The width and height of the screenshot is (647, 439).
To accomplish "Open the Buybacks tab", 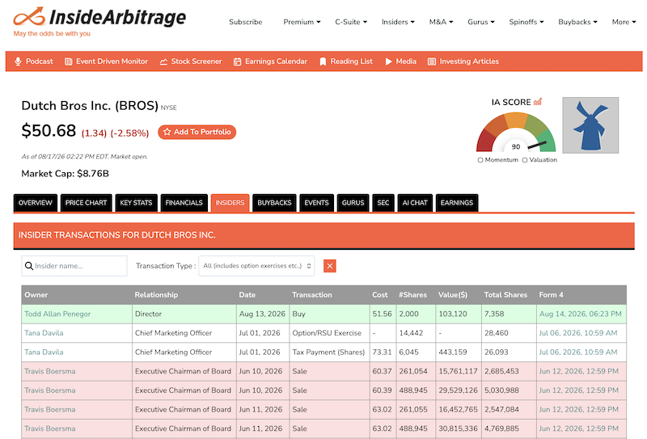I will tap(274, 203).
